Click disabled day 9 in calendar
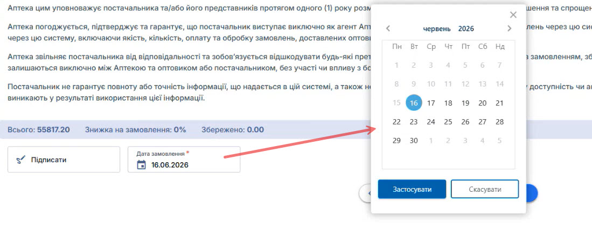592x231 pixels. pyautogui.click(x=414, y=84)
